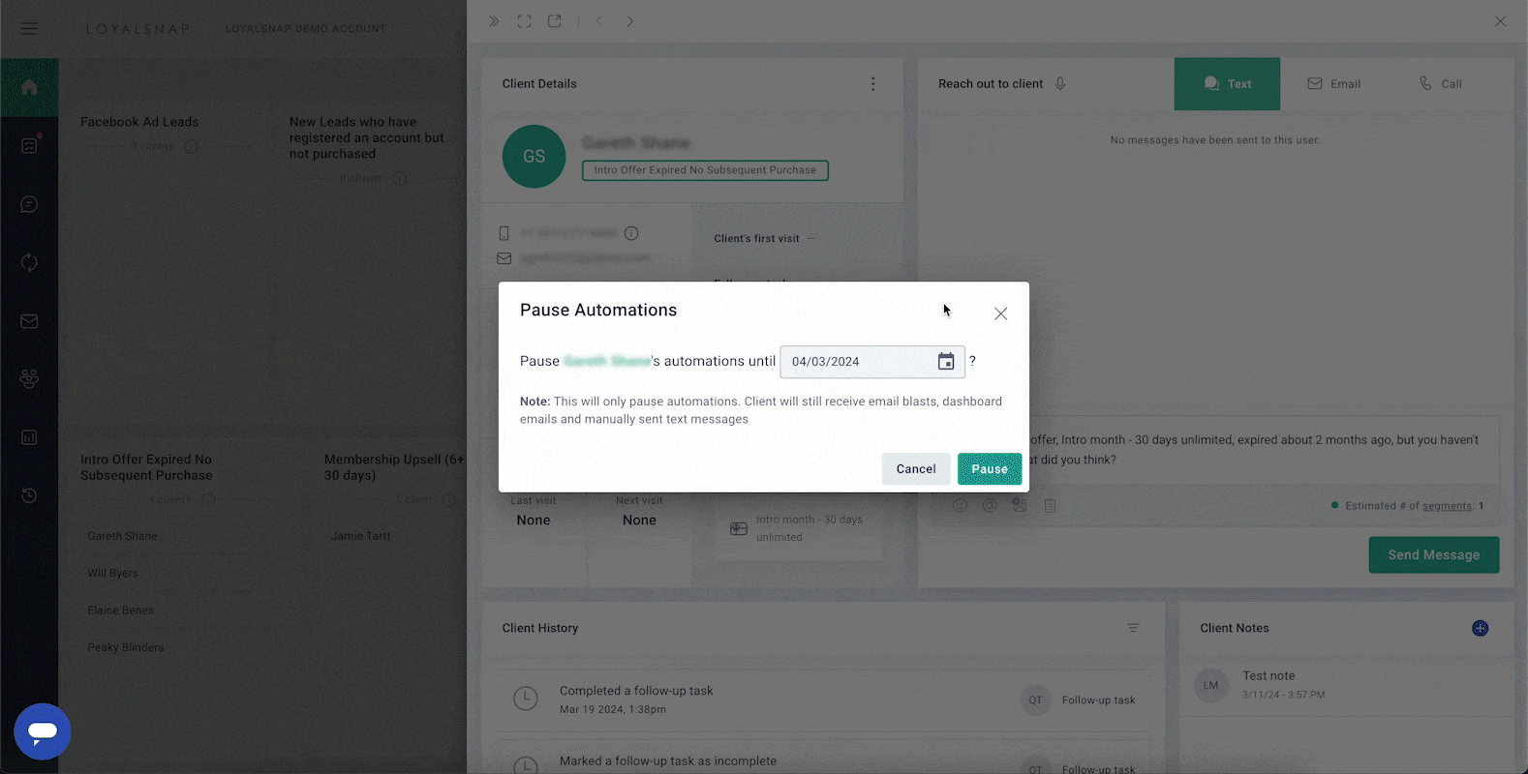Switch to the Call tab

point(1441,84)
